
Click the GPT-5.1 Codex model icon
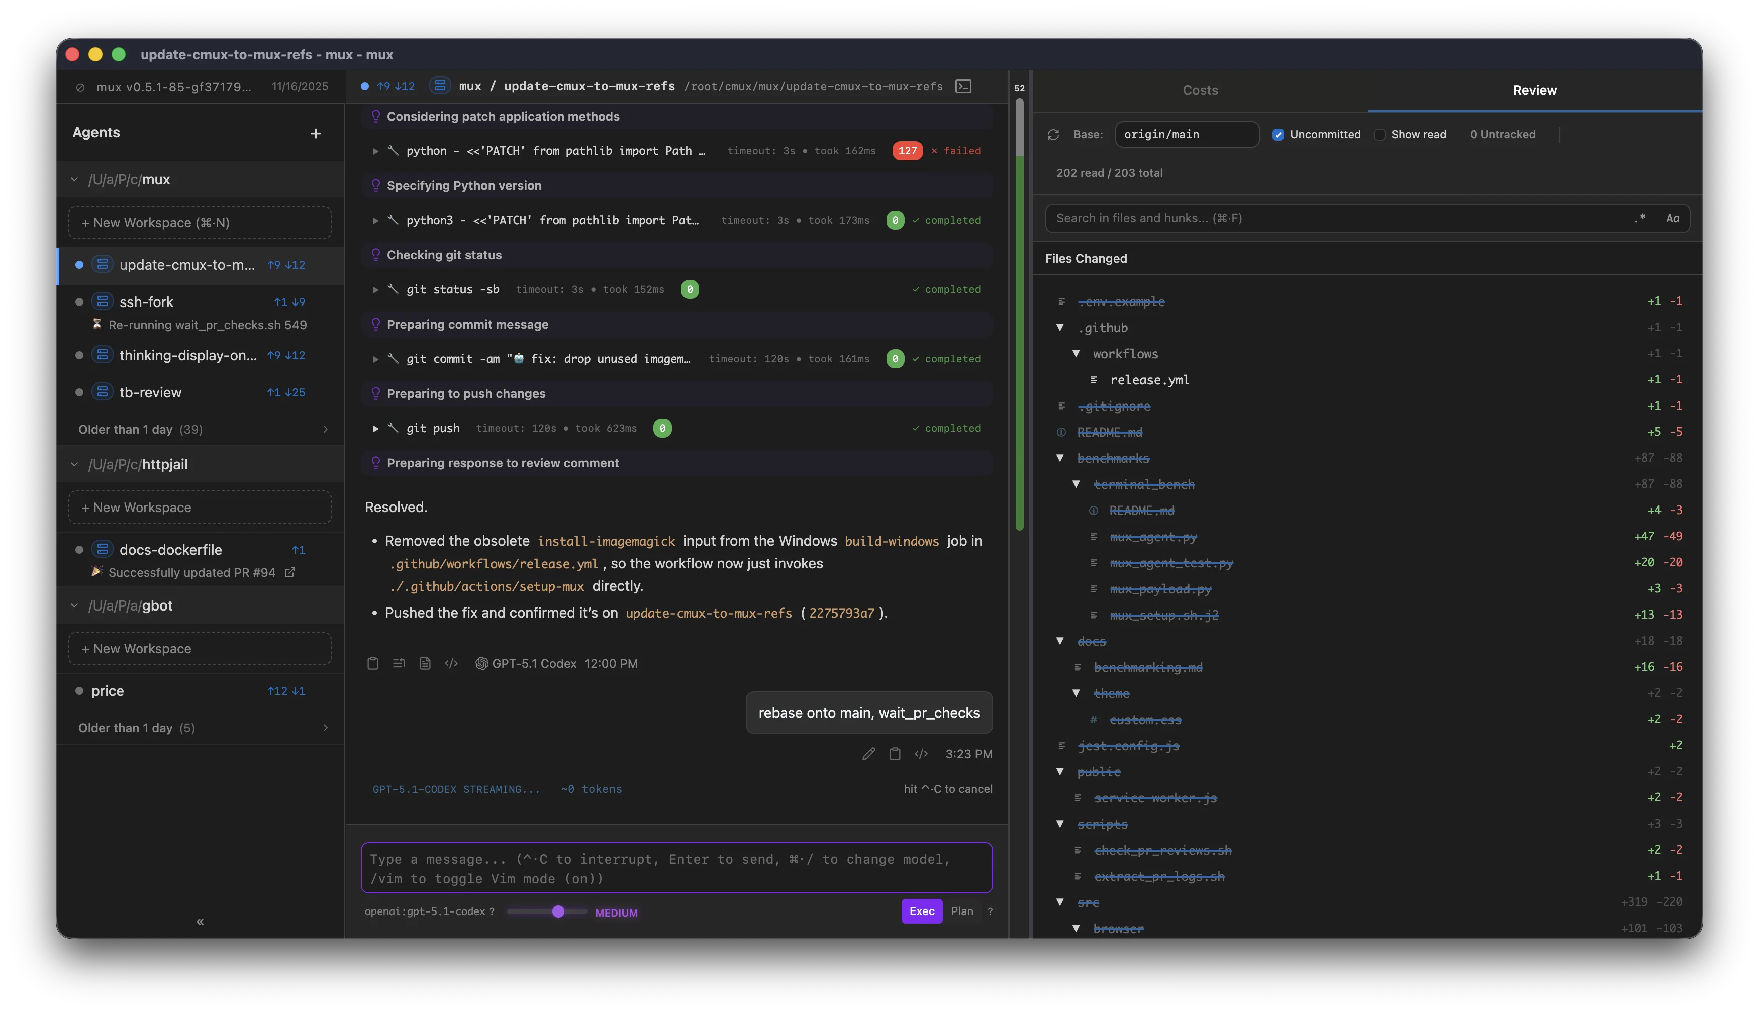pyautogui.click(x=481, y=663)
